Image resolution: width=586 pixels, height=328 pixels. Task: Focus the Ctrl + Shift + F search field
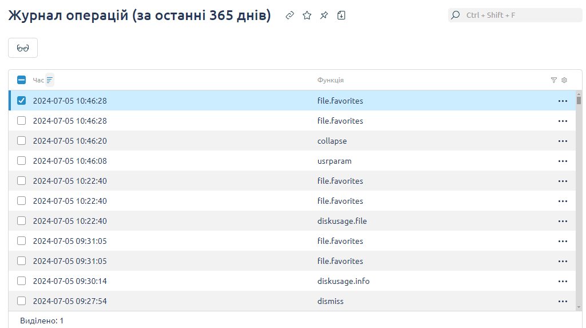pyautogui.click(x=515, y=15)
